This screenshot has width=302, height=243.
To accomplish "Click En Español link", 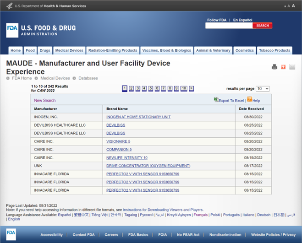I will pos(243,20).
